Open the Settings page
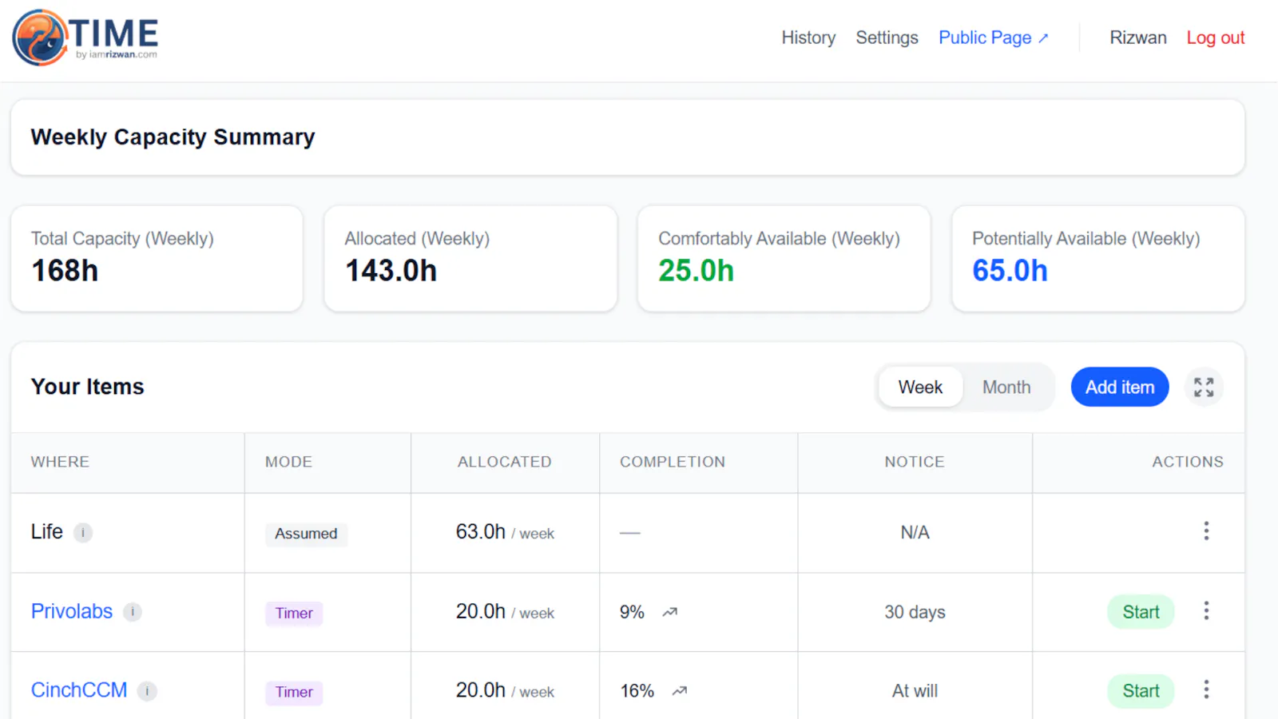The image size is (1278, 719). coord(887,38)
